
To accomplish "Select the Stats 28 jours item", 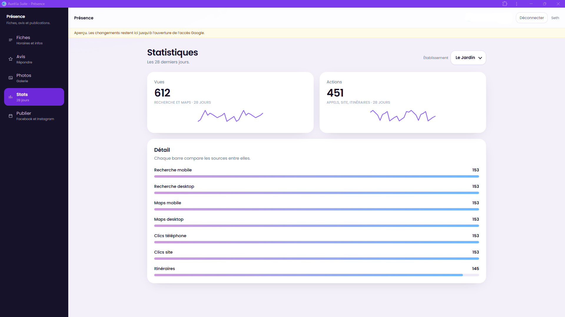I will [34, 97].
